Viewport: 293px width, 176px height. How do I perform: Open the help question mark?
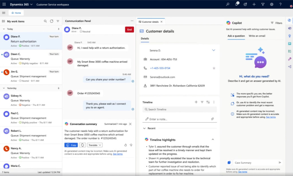coord(280,4)
